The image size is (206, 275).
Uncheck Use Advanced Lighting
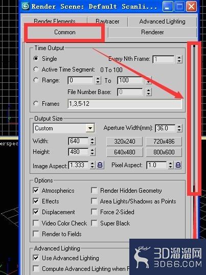pyautogui.click(x=36, y=258)
